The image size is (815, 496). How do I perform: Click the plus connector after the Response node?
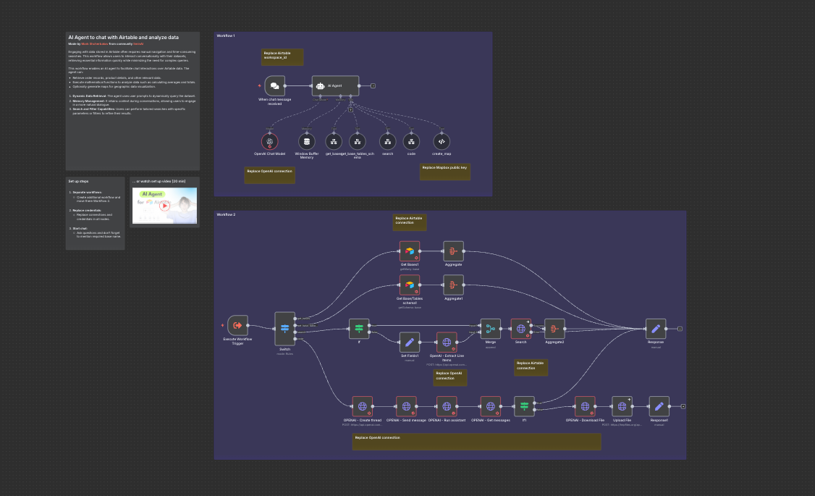[x=680, y=329]
